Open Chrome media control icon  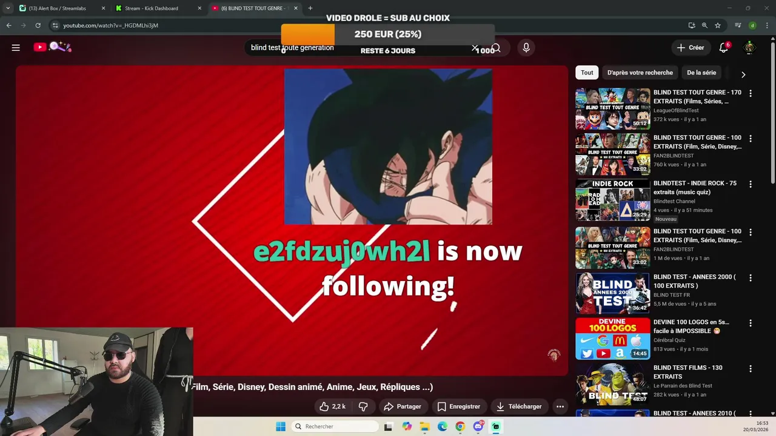tap(738, 25)
